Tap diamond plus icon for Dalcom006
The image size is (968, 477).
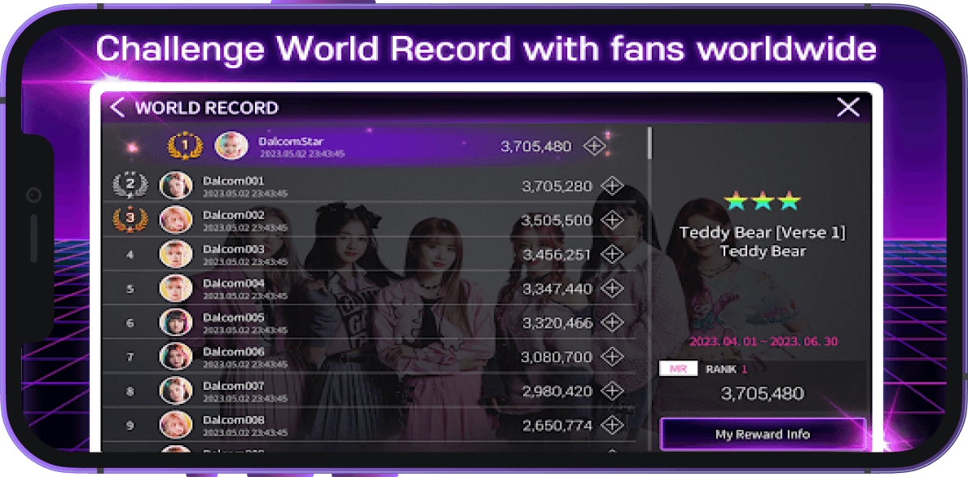tap(612, 357)
